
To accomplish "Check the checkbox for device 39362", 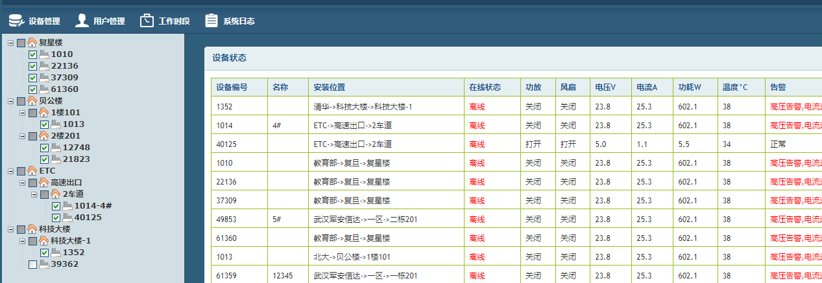I will click(x=33, y=264).
